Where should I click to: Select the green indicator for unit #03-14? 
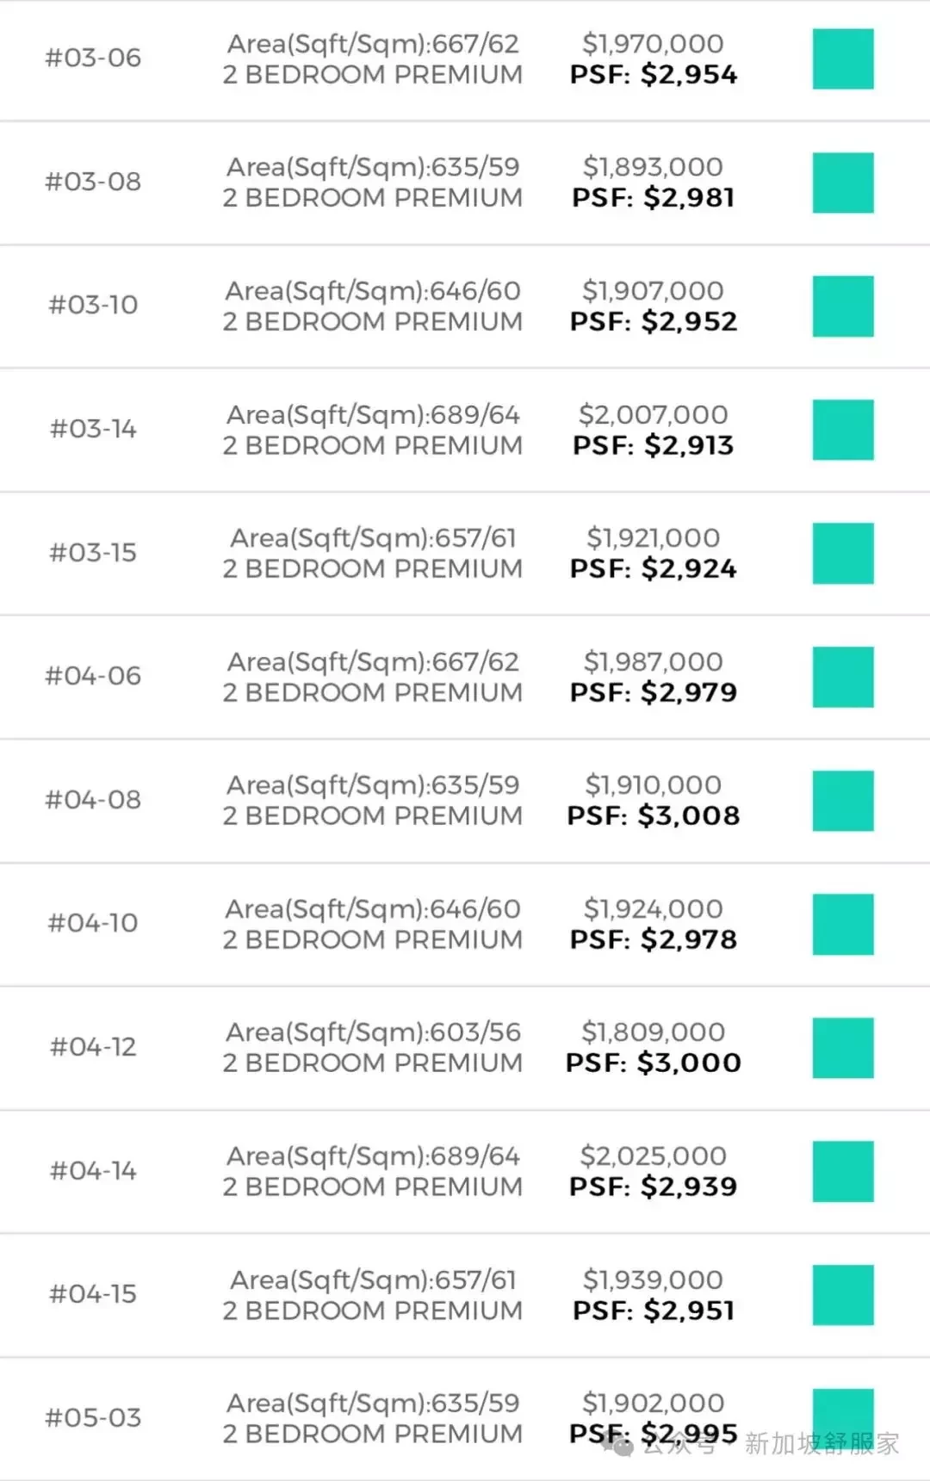click(x=843, y=430)
